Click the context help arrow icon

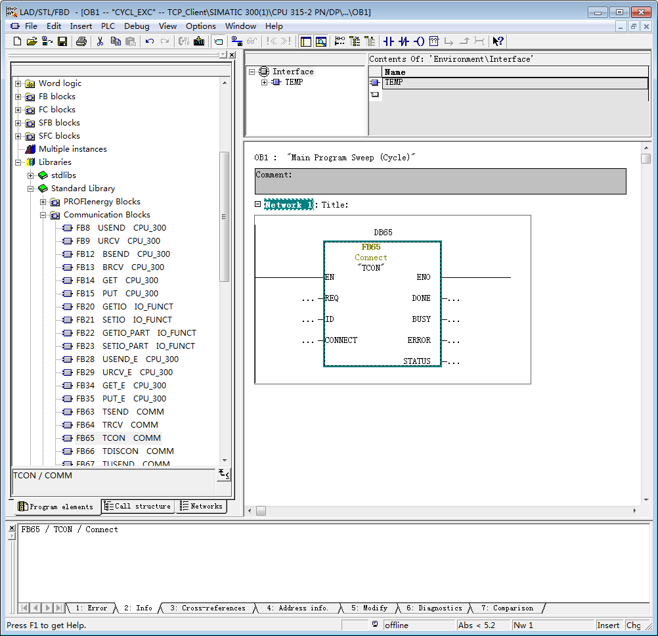coord(498,41)
